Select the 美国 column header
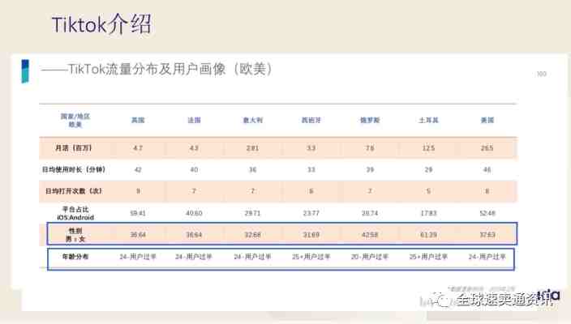Viewport: 571px width, 324px height. click(487, 120)
